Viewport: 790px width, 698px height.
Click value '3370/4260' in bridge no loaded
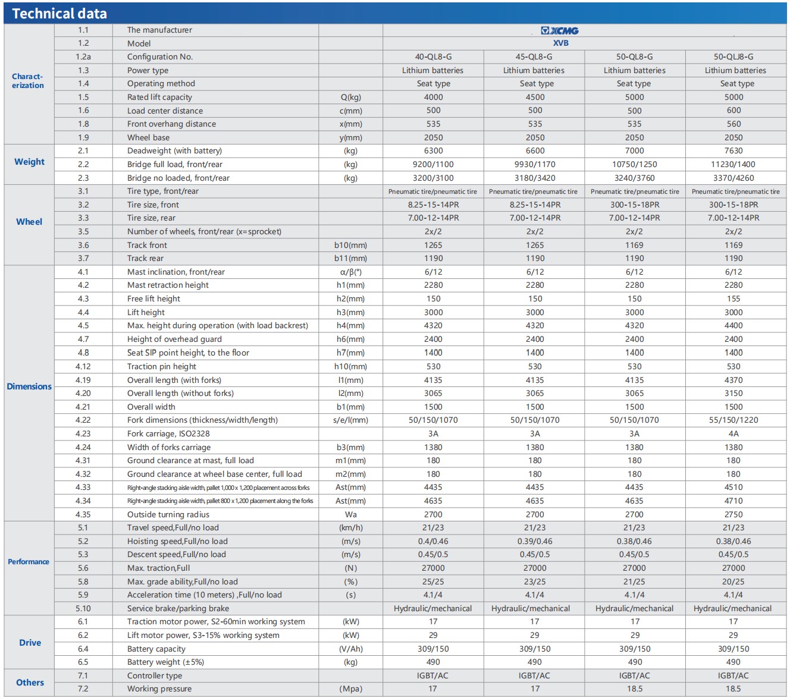pos(733,178)
